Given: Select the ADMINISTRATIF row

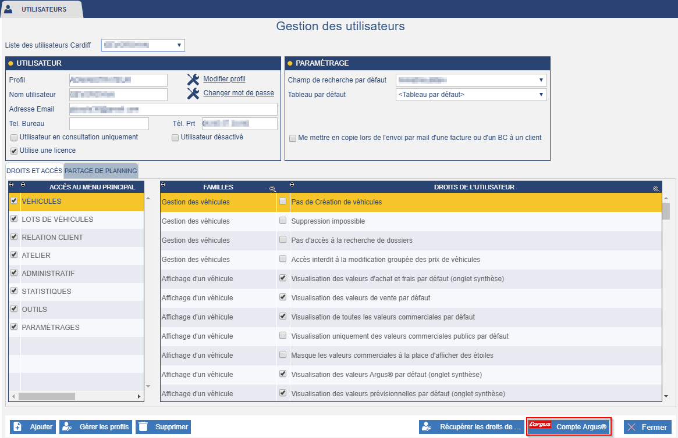Looking at the screenshot, I should click(x=76, y=274).
